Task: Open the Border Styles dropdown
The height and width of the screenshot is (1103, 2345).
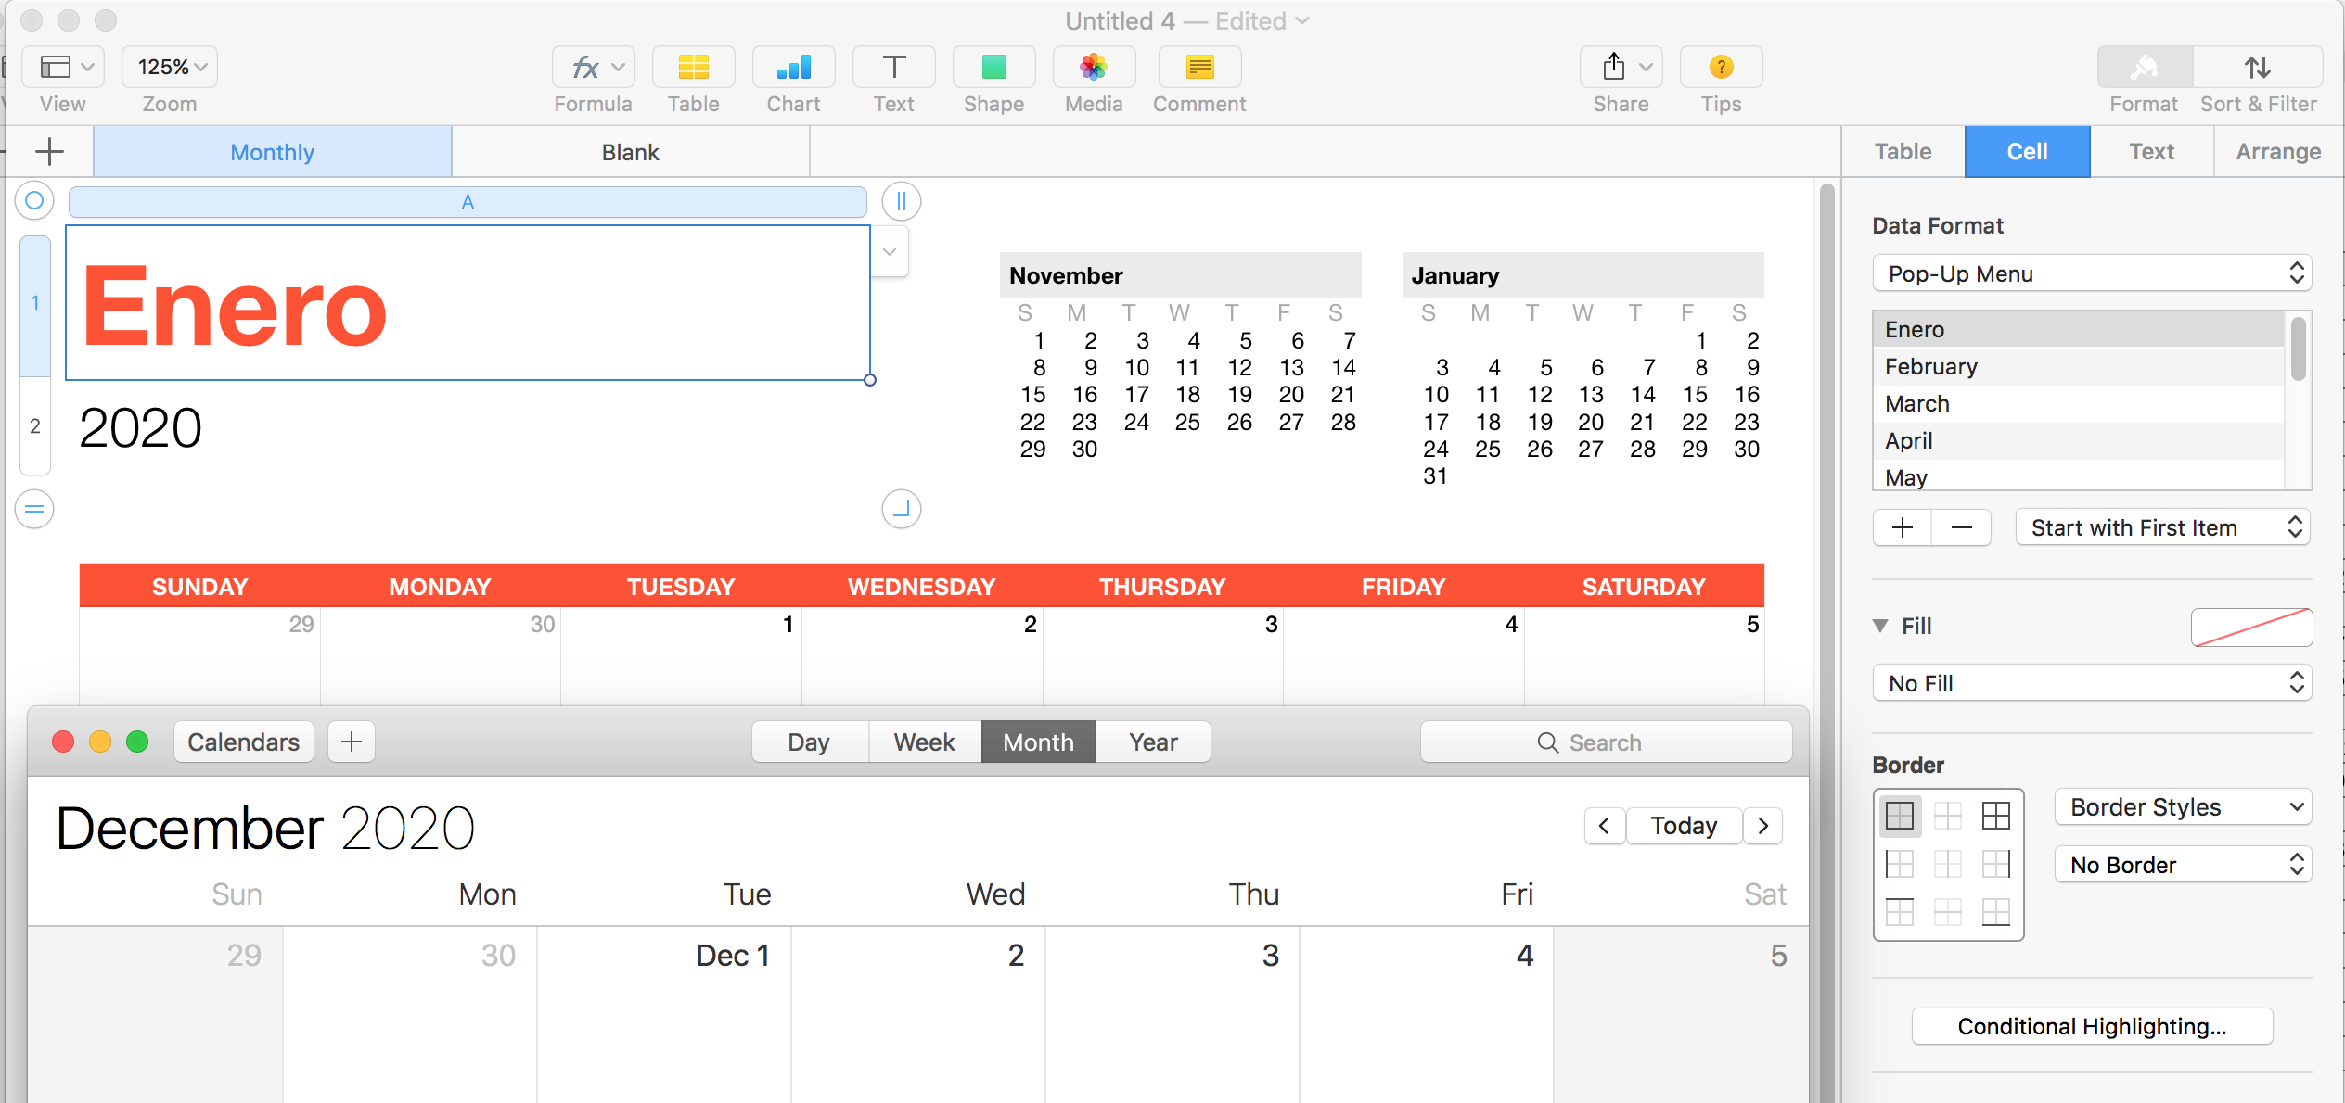Action: [2183, 806]
